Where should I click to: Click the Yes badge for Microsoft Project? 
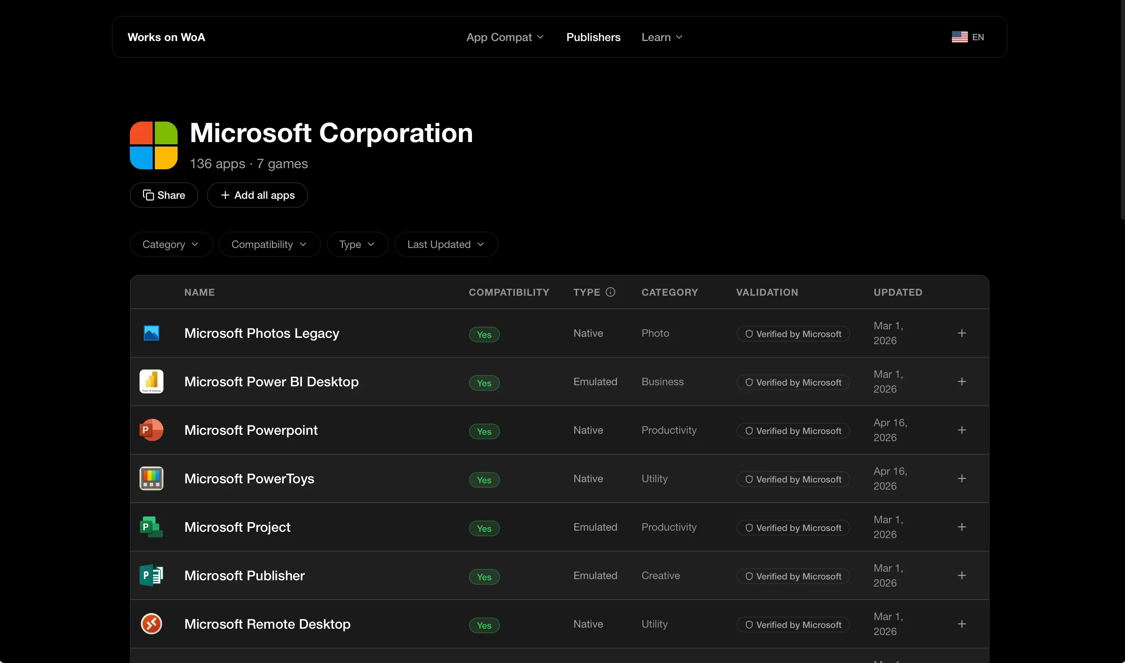point(484,528)
